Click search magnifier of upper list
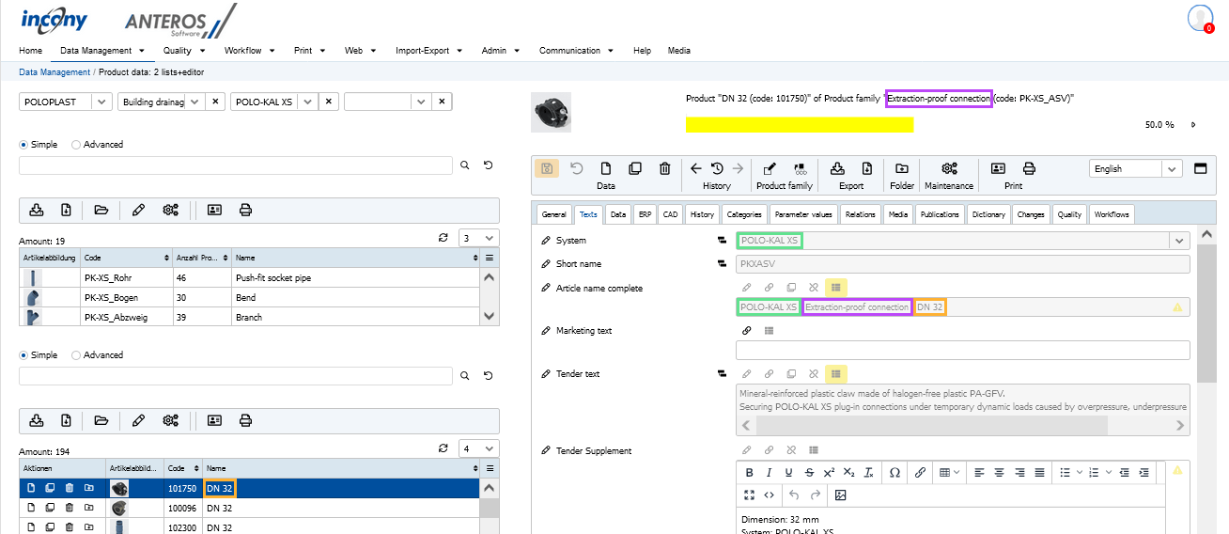 [464, 165]
